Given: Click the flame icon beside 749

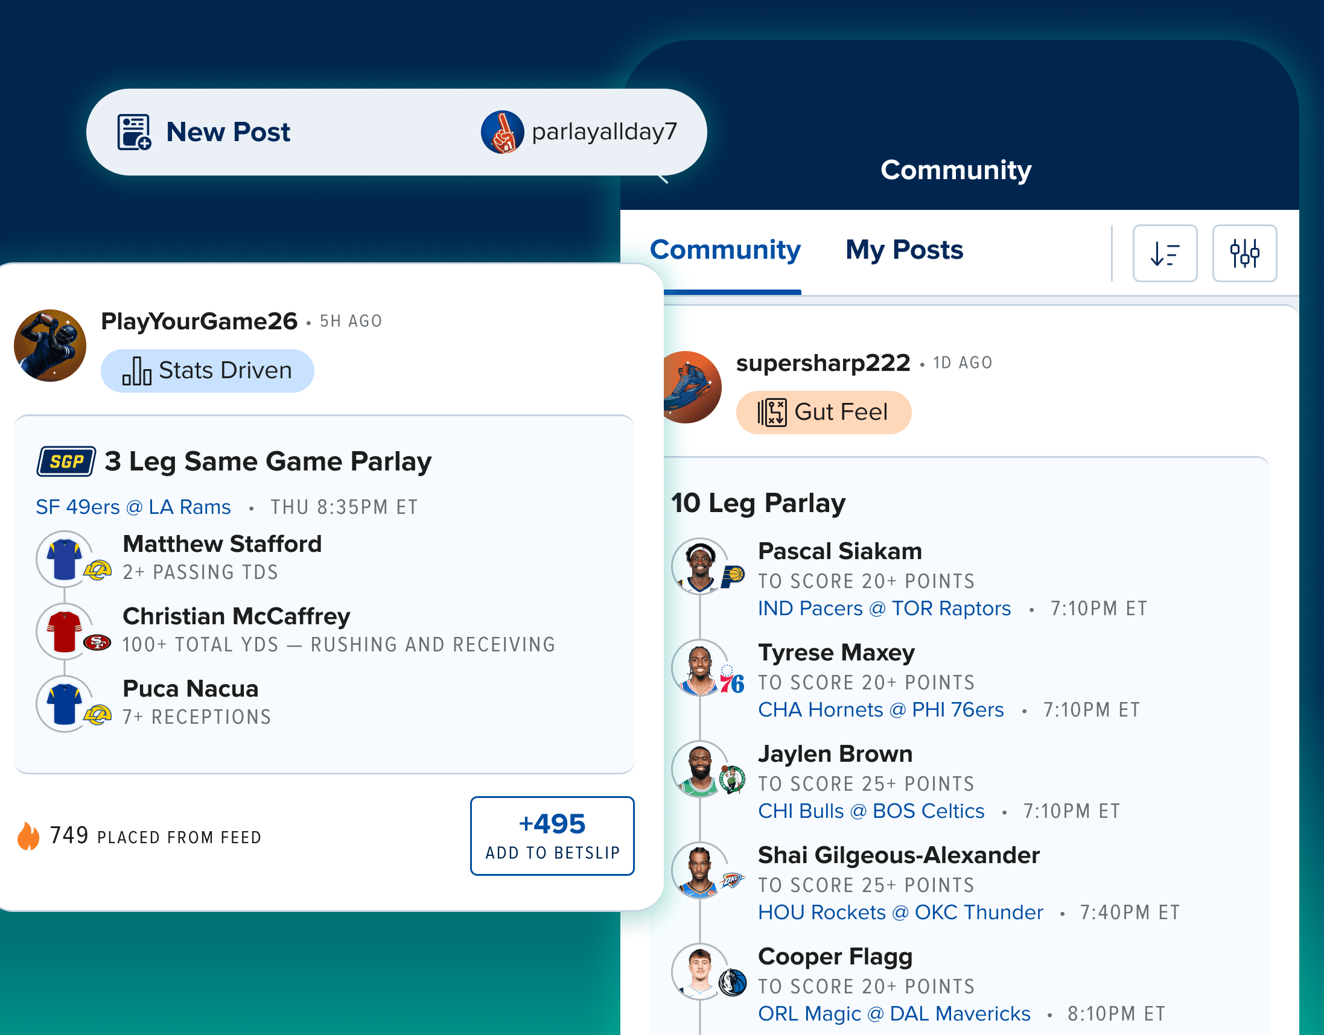Looking at the screenshot, I should point(28,836).
